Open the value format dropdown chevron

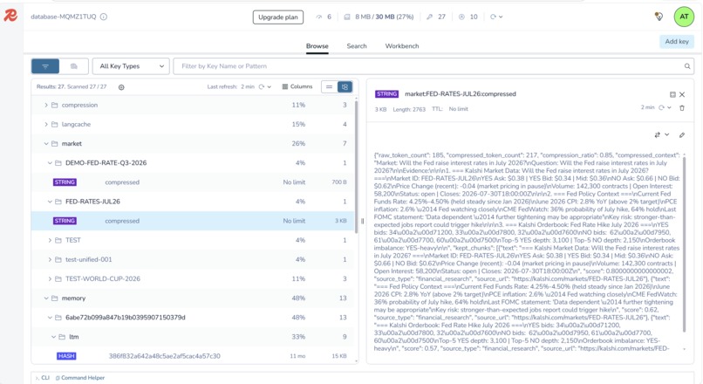666,134
